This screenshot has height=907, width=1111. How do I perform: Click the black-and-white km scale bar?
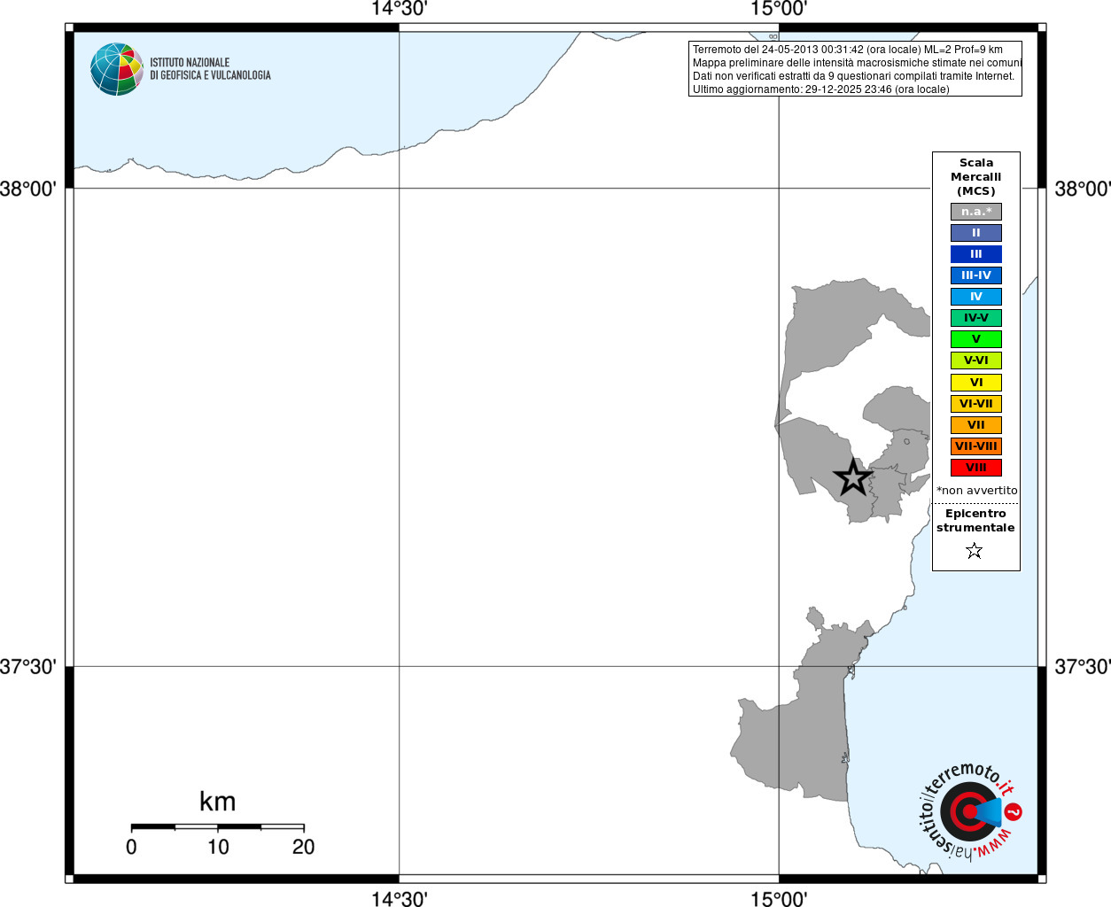218,826
